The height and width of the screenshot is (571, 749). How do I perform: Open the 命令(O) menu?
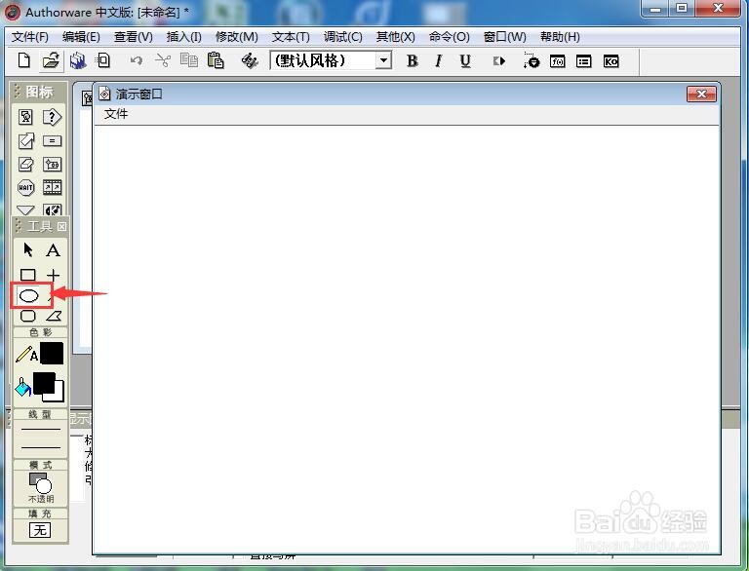click(449, 37)
